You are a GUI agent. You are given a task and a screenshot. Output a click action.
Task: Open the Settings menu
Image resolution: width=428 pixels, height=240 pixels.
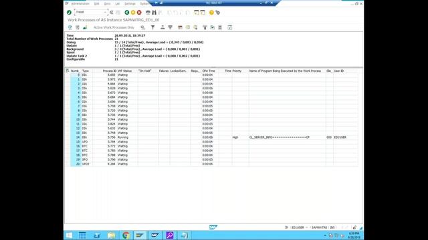pos(130,4)
